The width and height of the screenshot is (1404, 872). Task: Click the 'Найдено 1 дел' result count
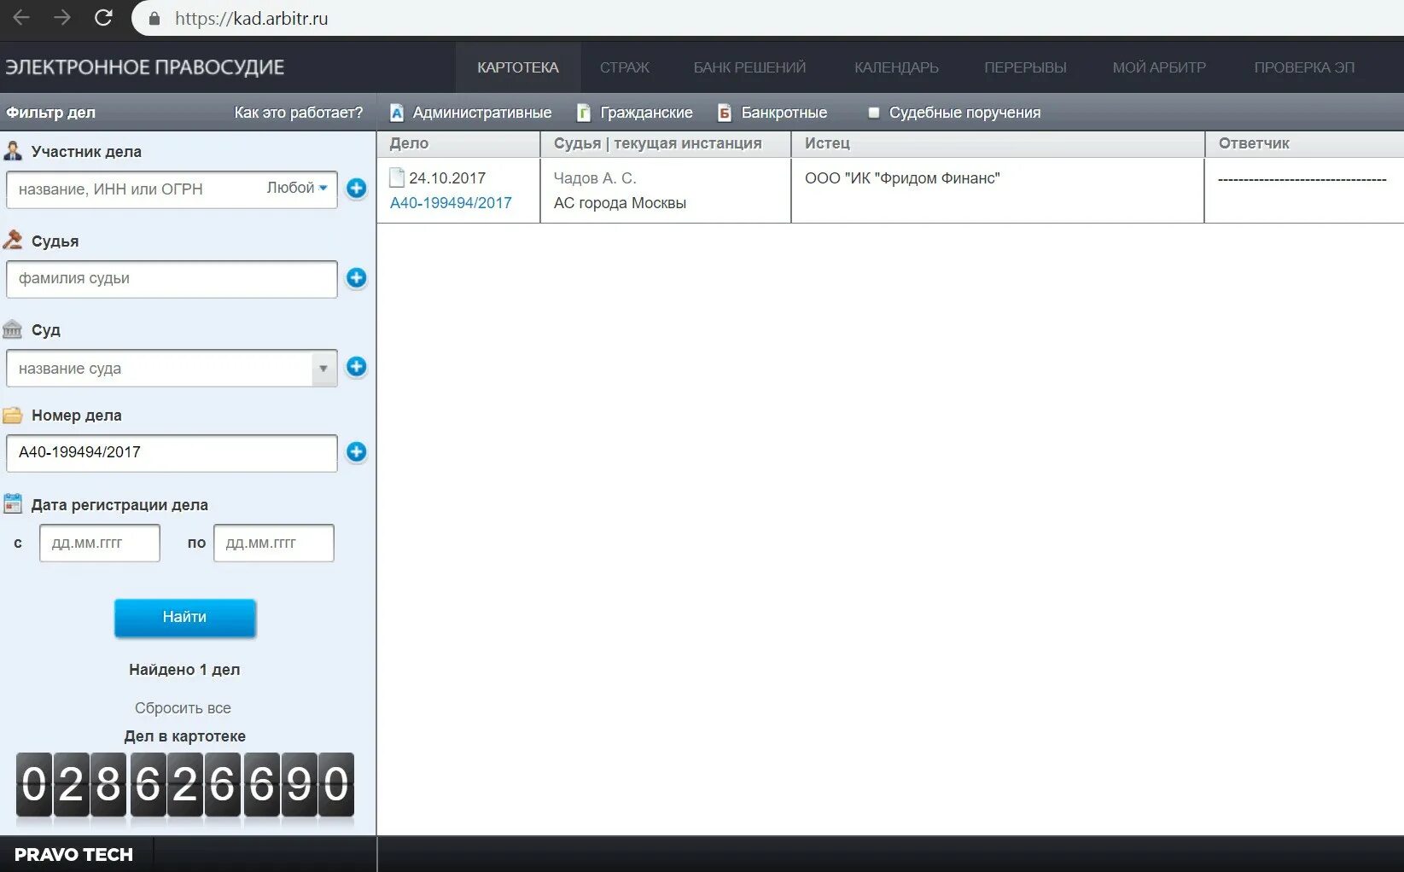[x=184, y=670]
